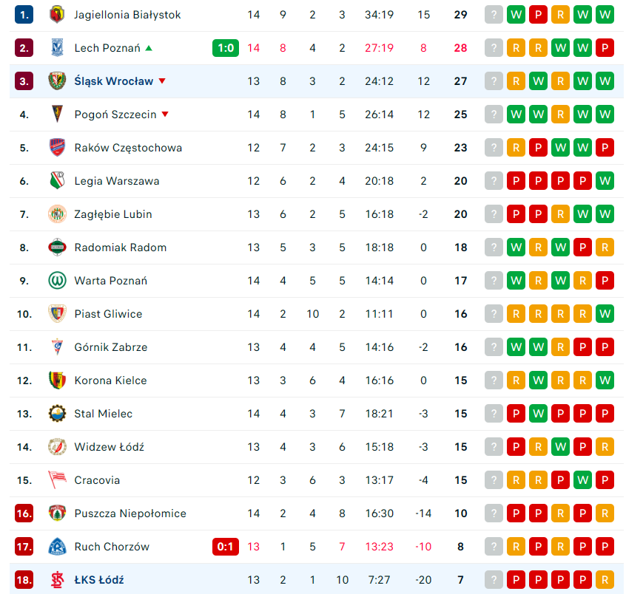Click Piast Gliwice's green W form box

pyautogui.click(x=605, y=314)
